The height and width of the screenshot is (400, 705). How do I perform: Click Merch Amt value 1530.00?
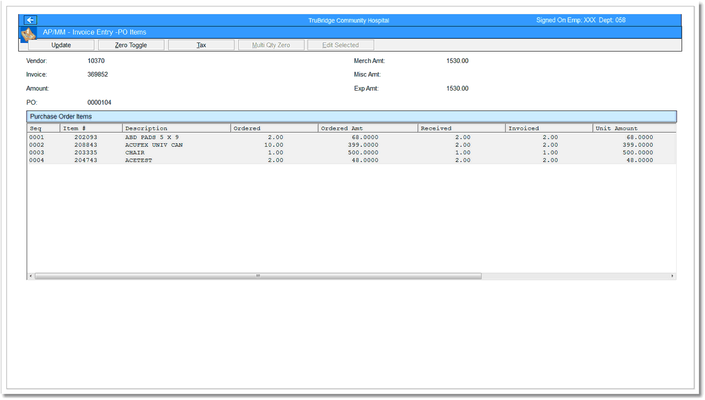tap(458, 61)
